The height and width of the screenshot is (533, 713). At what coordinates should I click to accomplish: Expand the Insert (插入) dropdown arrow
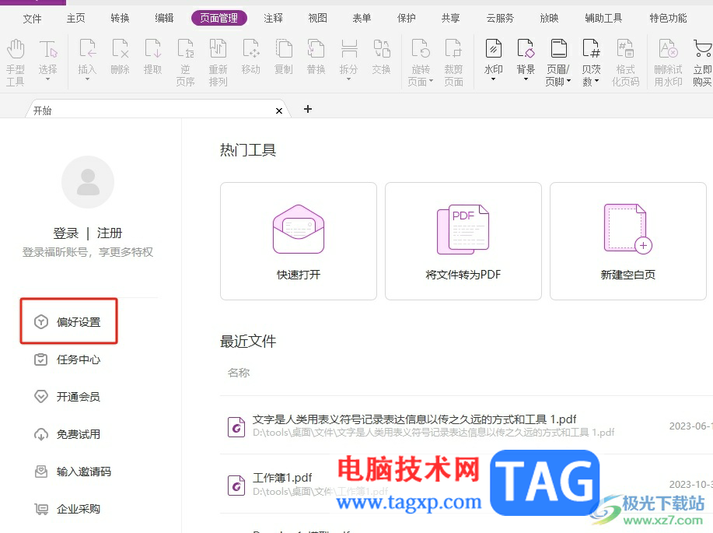[x=87, y=79]
